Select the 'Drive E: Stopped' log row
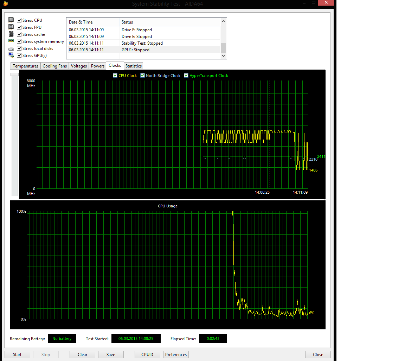 (x=143, y=37)
